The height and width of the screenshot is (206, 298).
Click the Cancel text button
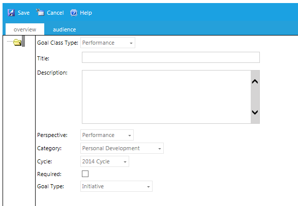(55, 13)
